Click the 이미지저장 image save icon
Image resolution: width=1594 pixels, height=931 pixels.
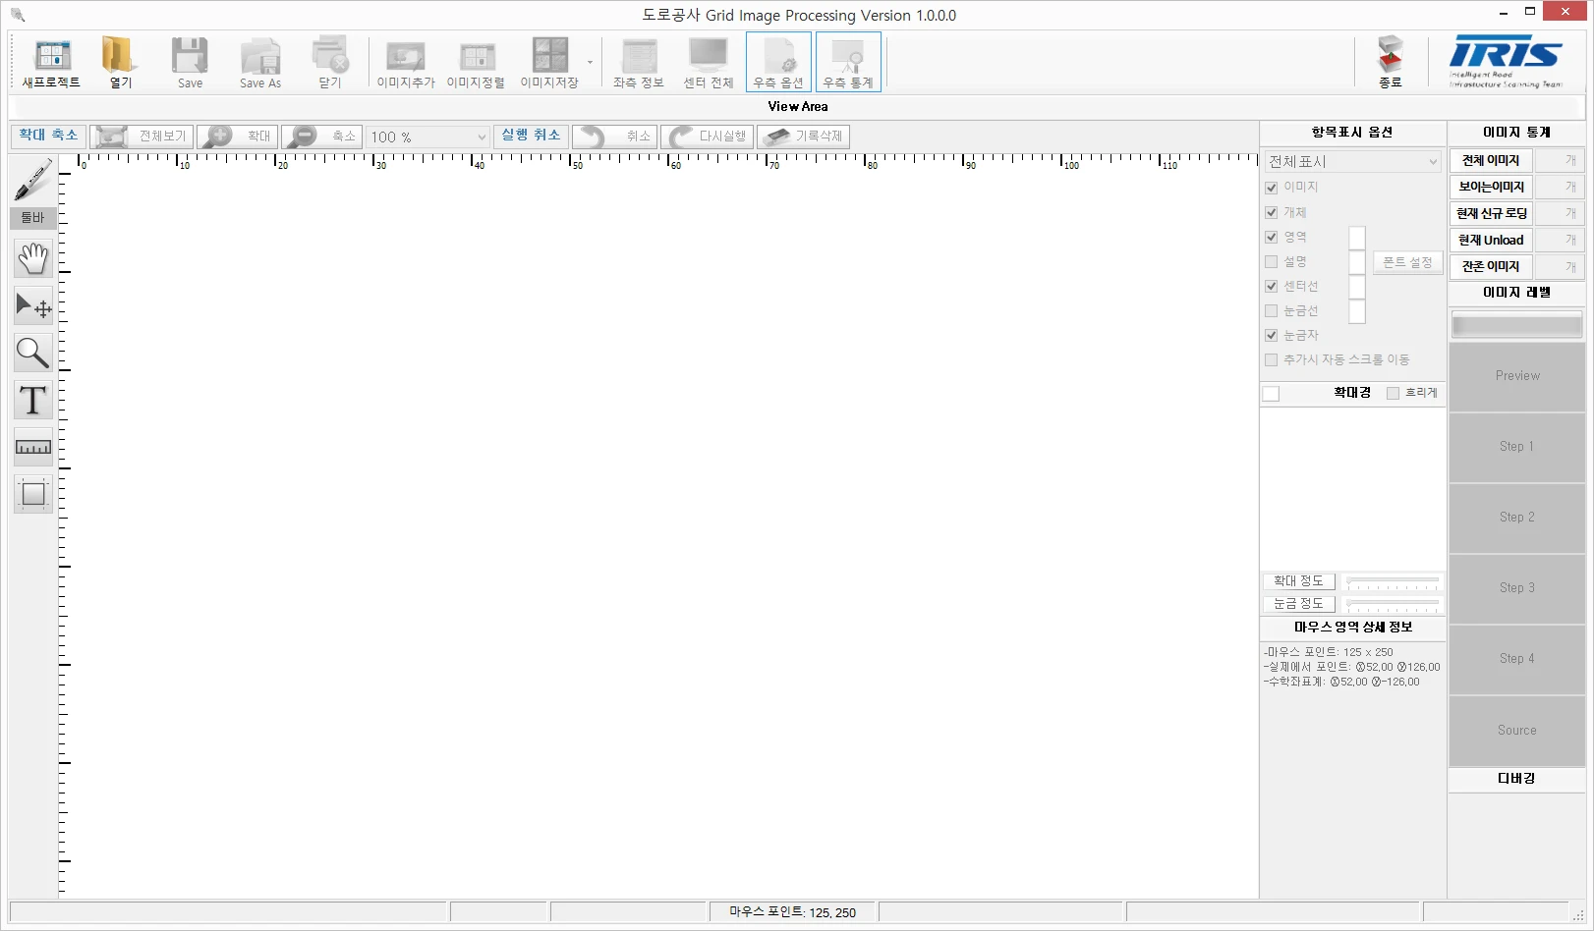[x=549, y=62]
